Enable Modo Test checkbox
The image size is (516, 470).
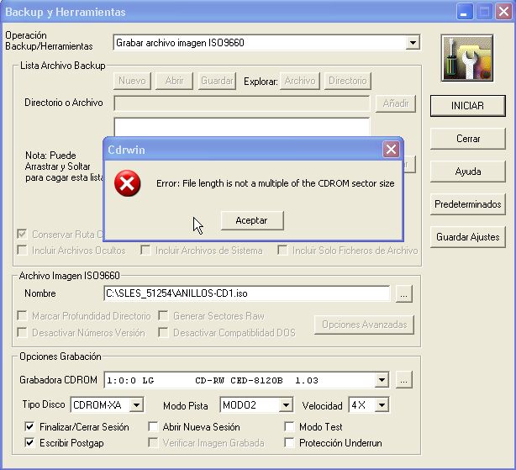point(289,427)
